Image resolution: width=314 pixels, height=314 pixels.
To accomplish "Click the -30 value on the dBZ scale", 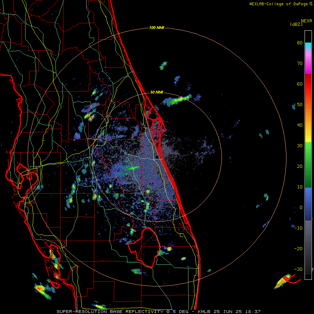I will coord(298,269).
